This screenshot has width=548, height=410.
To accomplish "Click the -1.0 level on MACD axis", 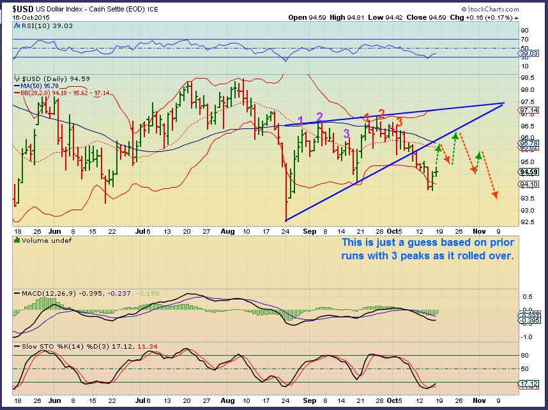I will (x=527, y=337).
